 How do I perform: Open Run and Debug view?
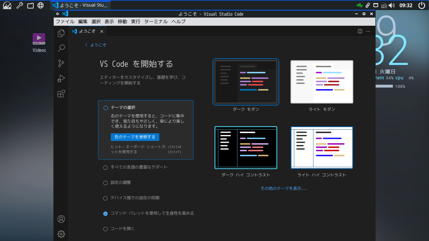pos(61,78)
